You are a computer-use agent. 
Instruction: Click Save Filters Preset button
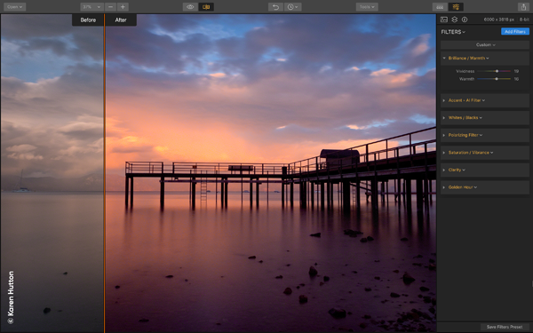pyautogui.click(x=505, y=327)
